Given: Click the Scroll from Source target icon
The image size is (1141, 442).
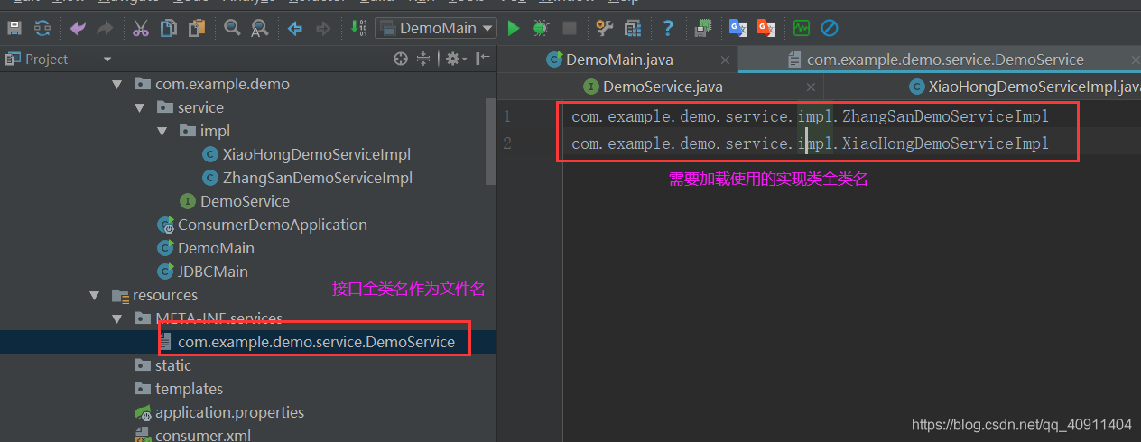Looking at the screenshot, I should pyautogui.click(x=402, y=60).
